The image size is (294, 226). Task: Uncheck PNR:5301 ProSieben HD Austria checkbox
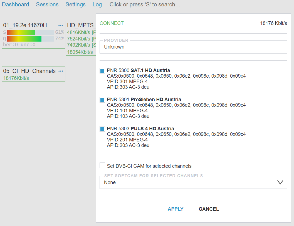point(102,100)
